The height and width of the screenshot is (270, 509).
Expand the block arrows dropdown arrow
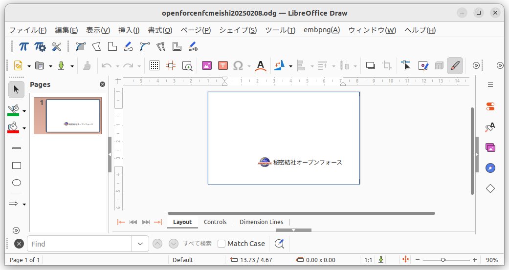[x=24, y=204]
